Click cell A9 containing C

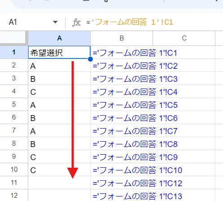(x=59, y=156)
